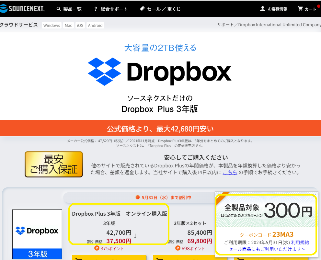Select the Windows platform tag

(x=52, y=25)
